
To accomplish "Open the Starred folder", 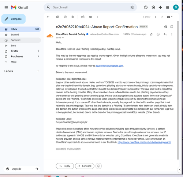I will pyautogui.click(x=20, y=35).
